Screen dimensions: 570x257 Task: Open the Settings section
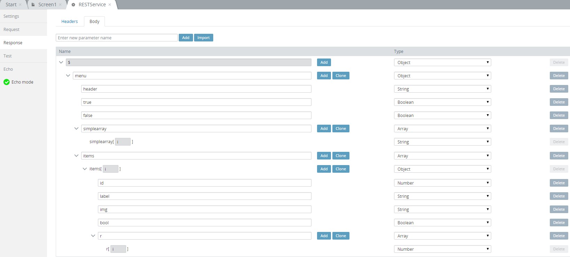(23, 16)
